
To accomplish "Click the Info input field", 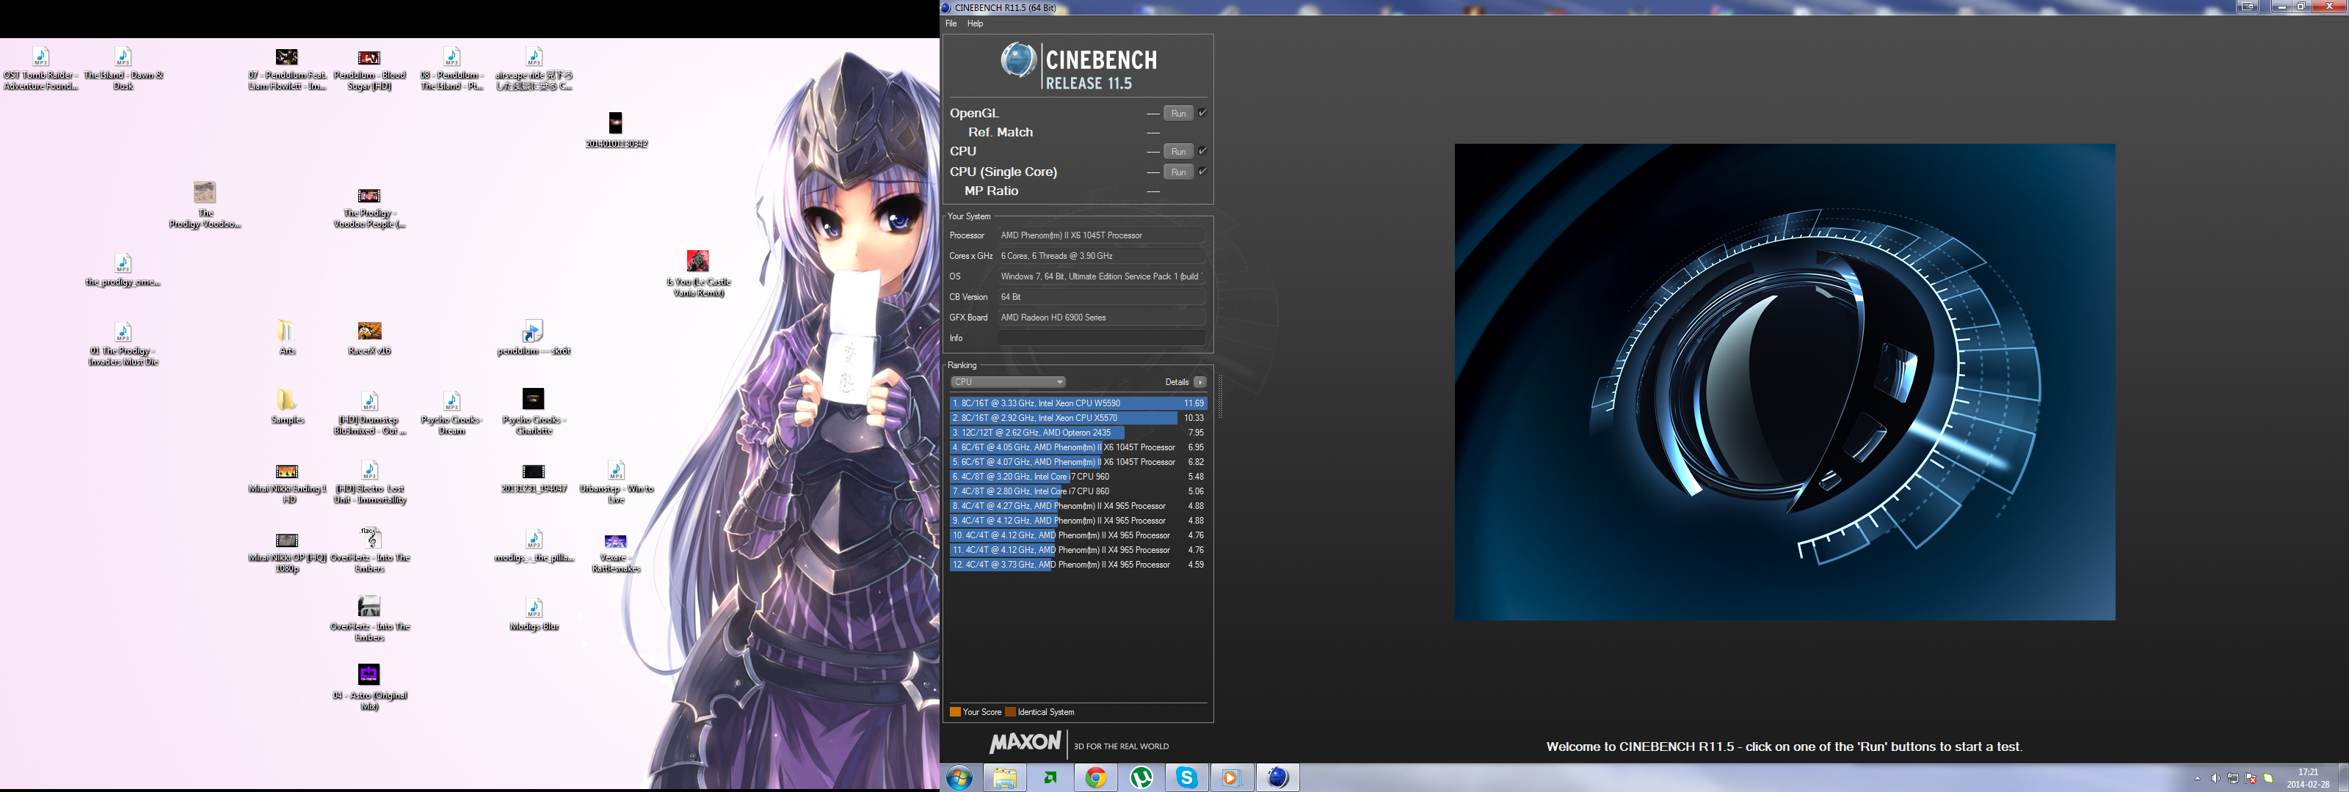I will coord(1100,338).
